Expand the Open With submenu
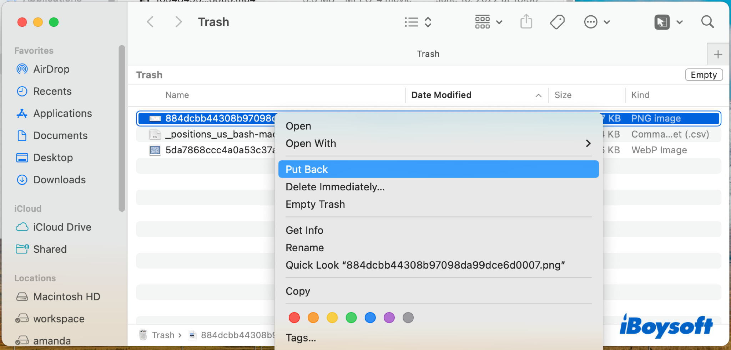Image resolution: width=731 pixels, height=350 pixels. tap(588, 143)
